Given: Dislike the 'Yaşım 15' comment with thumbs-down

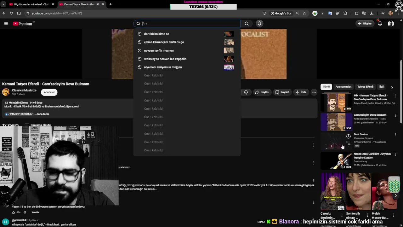Looking at the screenshot, I should (x=25, y=212).
